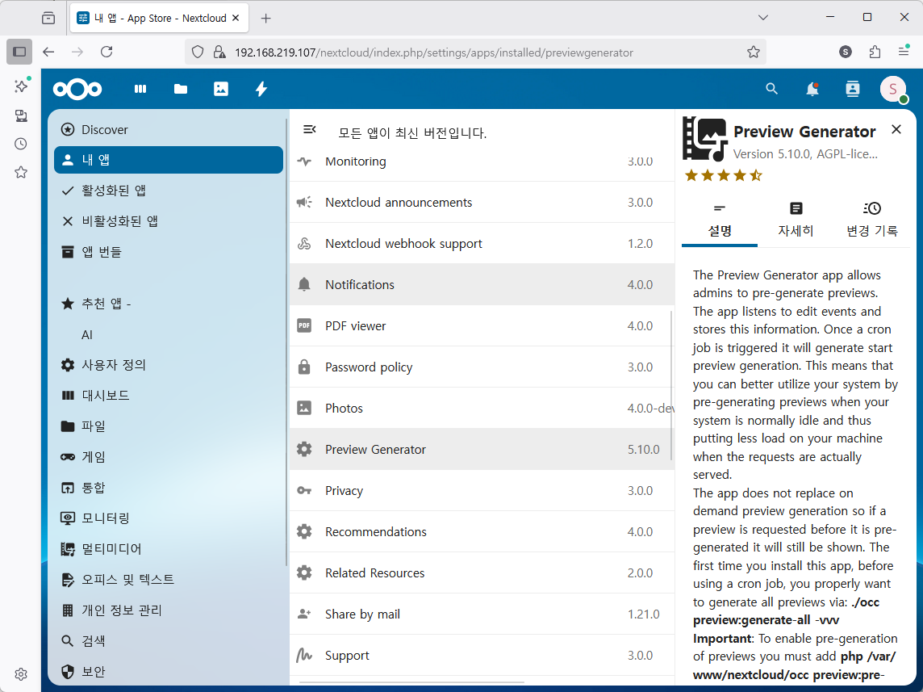Select the Nextcloud announcements app row
This screenshot has width=923, height=692.
(x=482, y=202)
